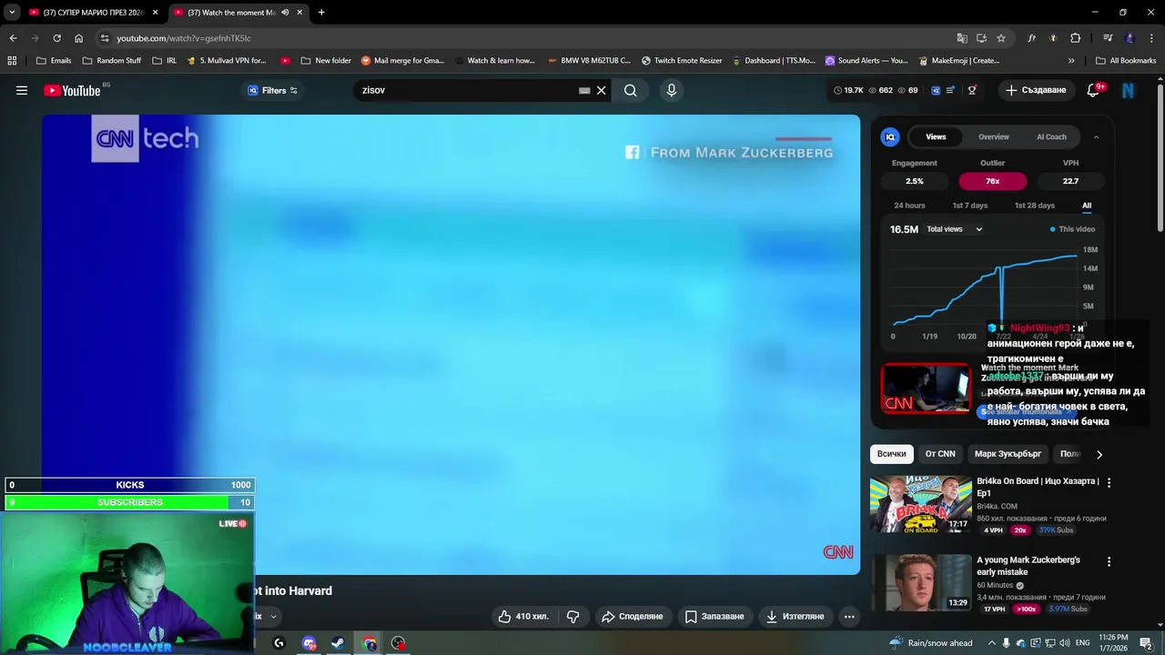Image resolution: width=1165 pixels, height=655 pixels.
Task: Open All Bookmarks folder
Action: point(1126,61)
